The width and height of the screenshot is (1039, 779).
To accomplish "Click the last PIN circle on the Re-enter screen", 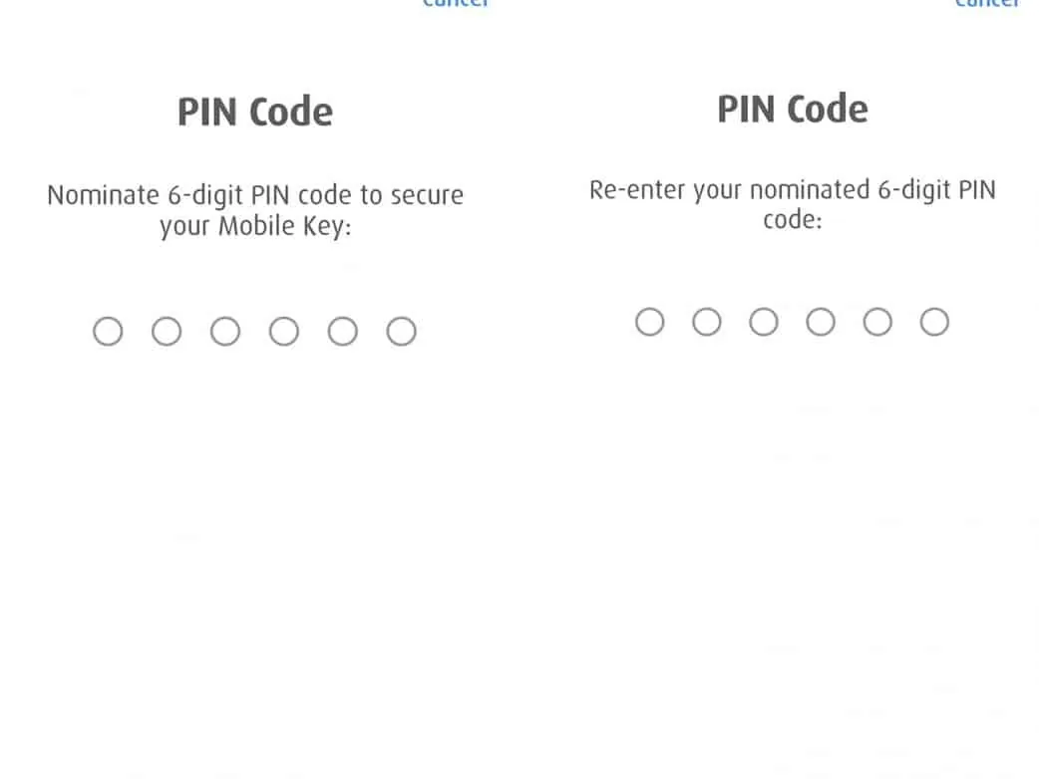I will click(x=934, y=322).
